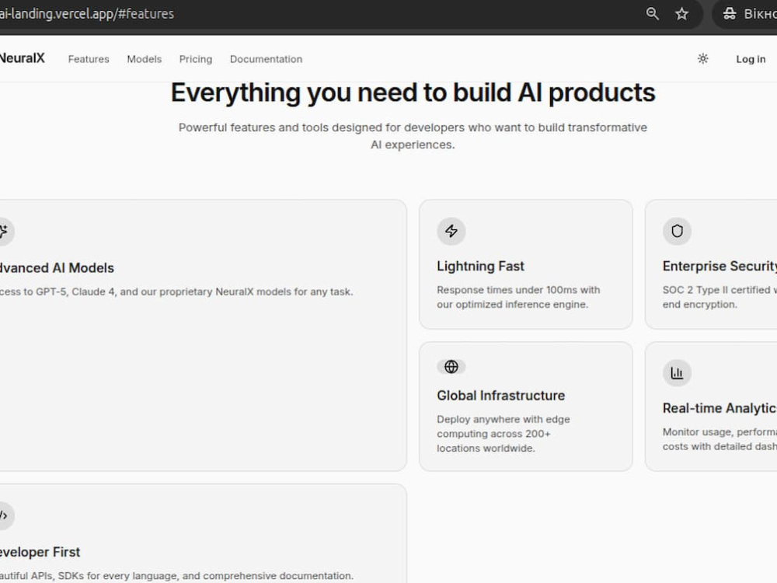This screenshot has width=777, height=583.
Task: Click the globe icon for Global Infrastructure
Action: point(451,367)
